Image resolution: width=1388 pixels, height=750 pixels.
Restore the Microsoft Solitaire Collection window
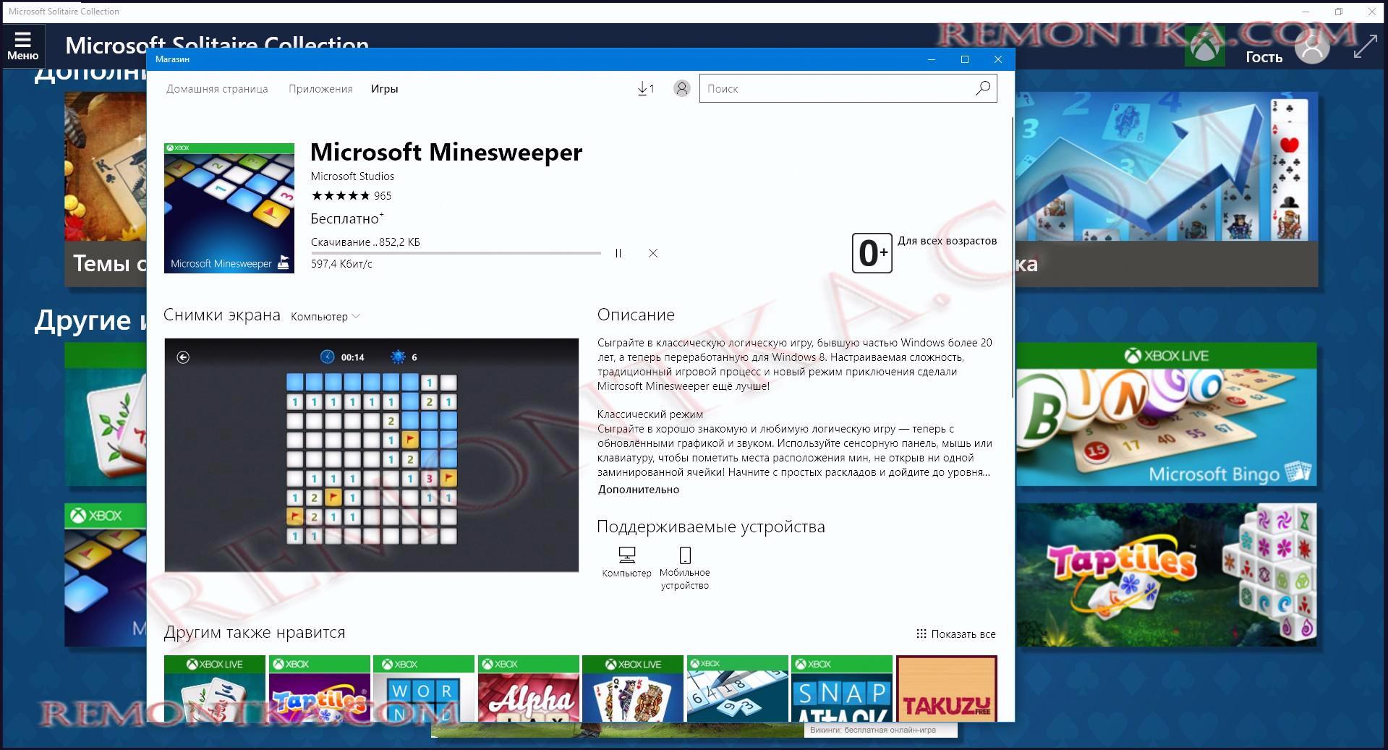click(x=1338, y=12)
